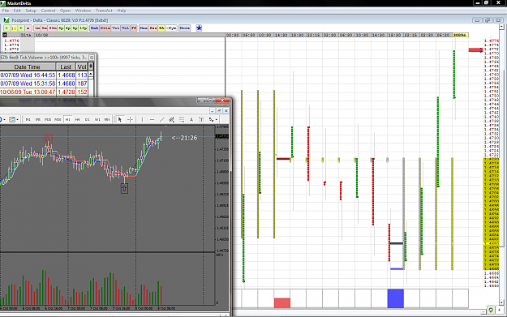This screenshot has width=507, height=317.
Task: Click the More toolbar button
Action: pyautogui.click(x=185, y=28)
